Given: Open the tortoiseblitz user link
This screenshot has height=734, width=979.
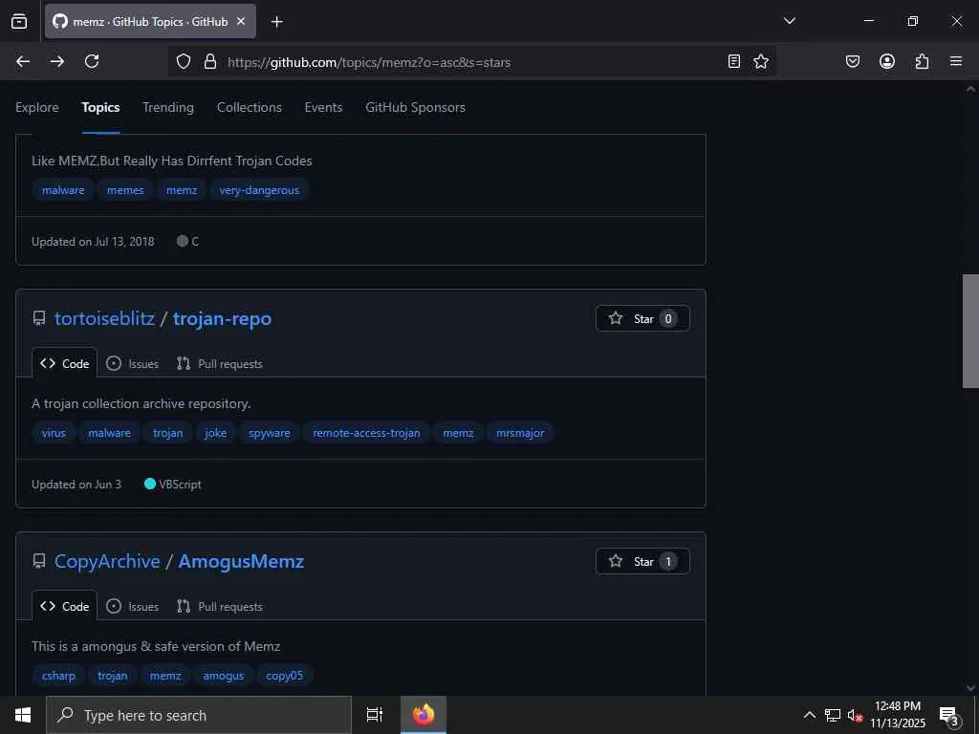Looking at the screenshot, I should (x=104, y=318).
